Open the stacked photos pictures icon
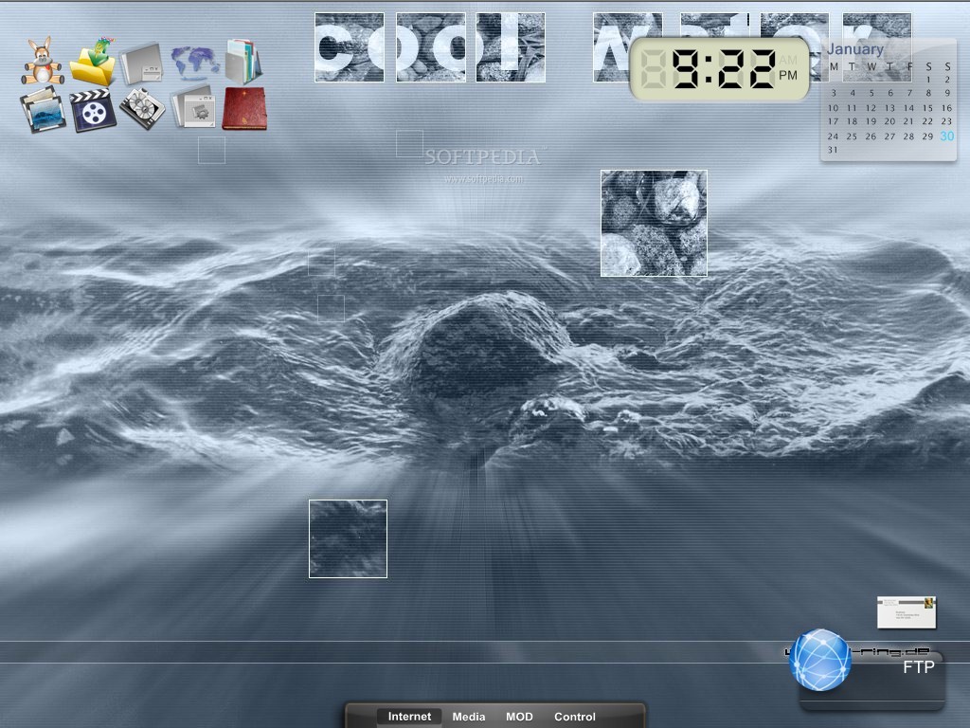Viewport: 970px width, 728px height. pos(43,110)
